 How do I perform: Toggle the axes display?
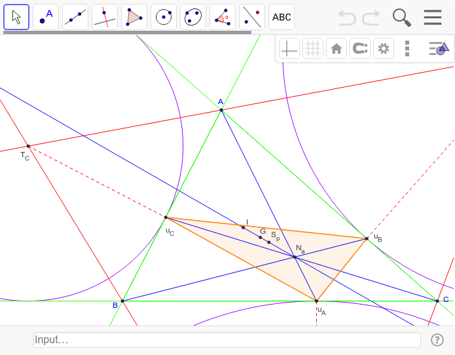tap(289, 48)
